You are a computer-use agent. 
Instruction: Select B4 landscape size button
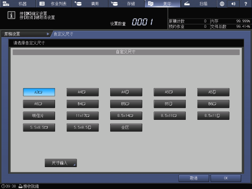pos(82,104)
